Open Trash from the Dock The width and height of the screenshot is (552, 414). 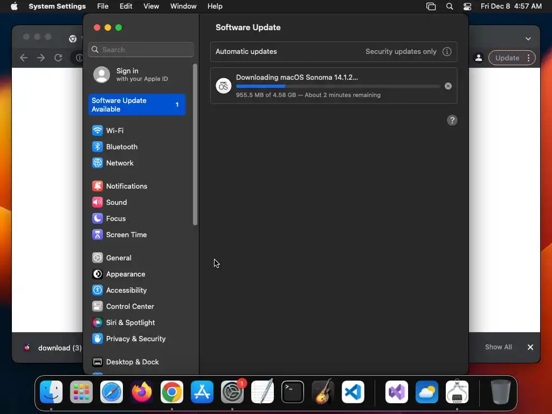point(500,392)
